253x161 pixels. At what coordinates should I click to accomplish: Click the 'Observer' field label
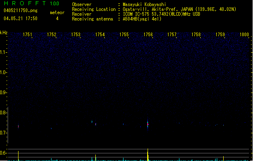pyautogui.click(x=82, y=4)
